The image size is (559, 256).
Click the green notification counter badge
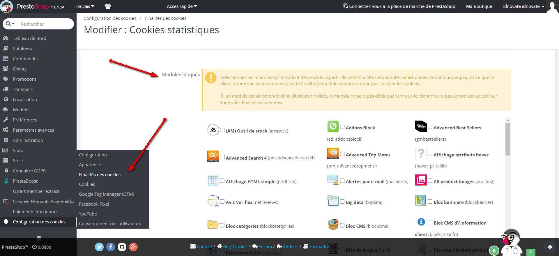point(494,250)
